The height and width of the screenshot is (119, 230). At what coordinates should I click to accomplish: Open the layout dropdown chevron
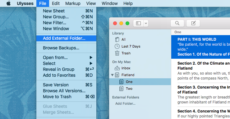click(146, 23)
